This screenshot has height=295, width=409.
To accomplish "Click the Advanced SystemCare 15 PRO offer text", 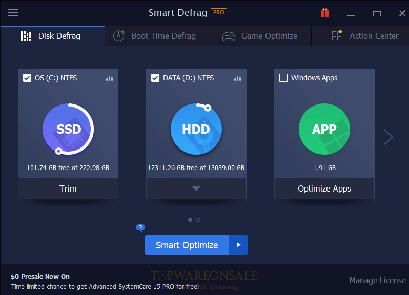I will [105, 287].
